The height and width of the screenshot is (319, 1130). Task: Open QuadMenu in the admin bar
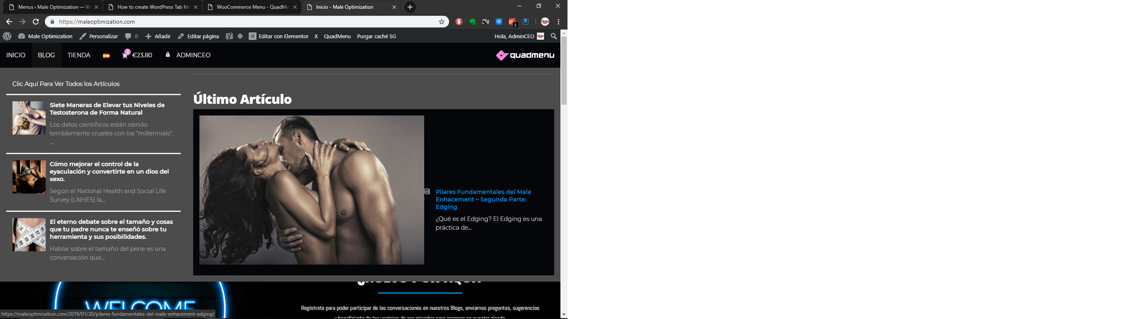point(337,37)
